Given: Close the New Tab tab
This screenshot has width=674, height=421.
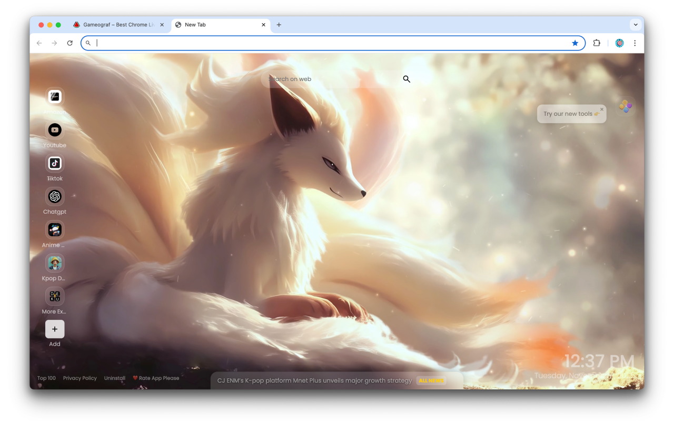Looking at the screenshot, I should pos(263,25).
